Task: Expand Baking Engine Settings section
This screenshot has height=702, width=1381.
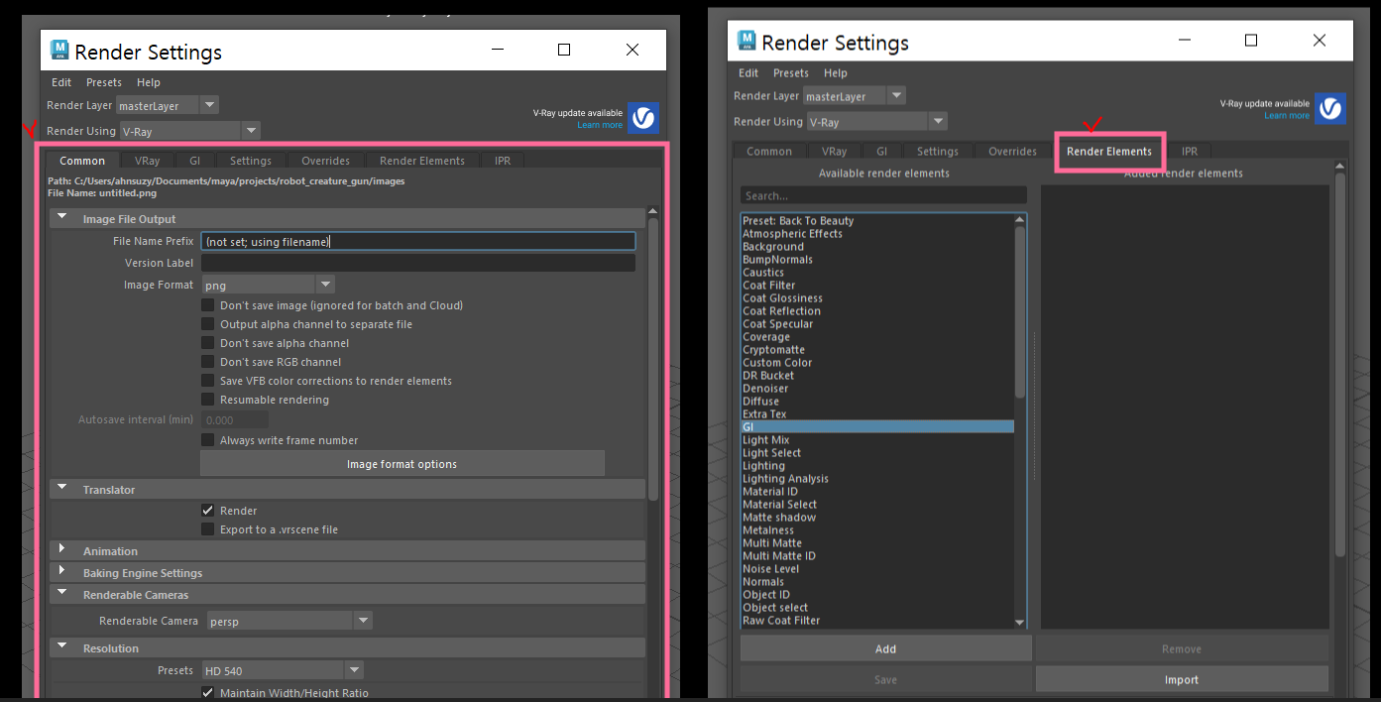Action: 62,572
